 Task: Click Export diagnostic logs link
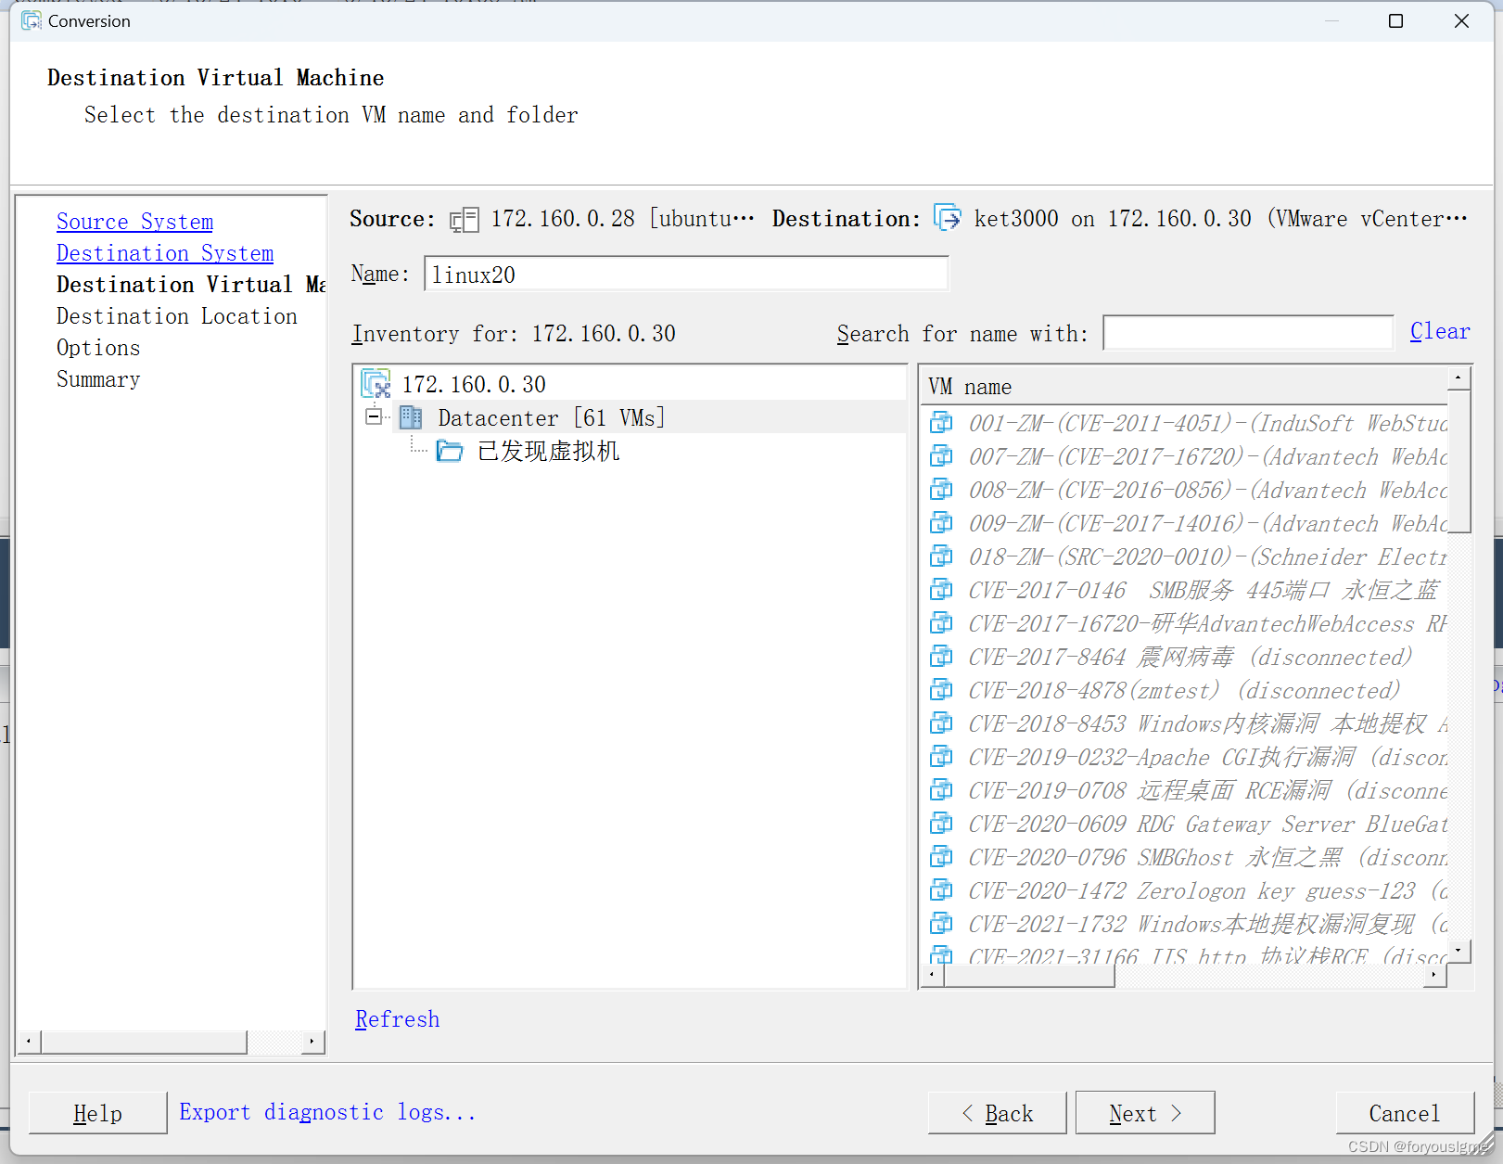327,1112
